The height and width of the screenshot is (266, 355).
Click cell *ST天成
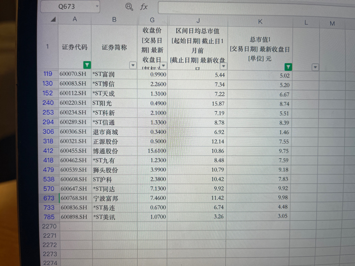pos(114,94)
